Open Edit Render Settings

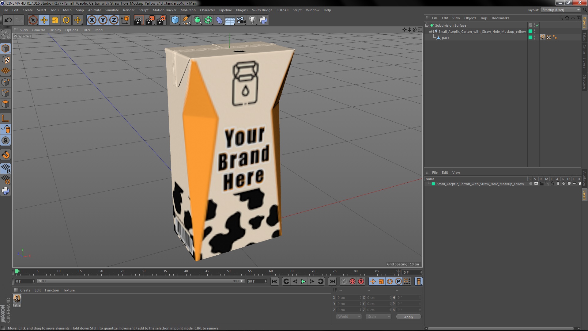pyautogui.click(x=161, y=20)
